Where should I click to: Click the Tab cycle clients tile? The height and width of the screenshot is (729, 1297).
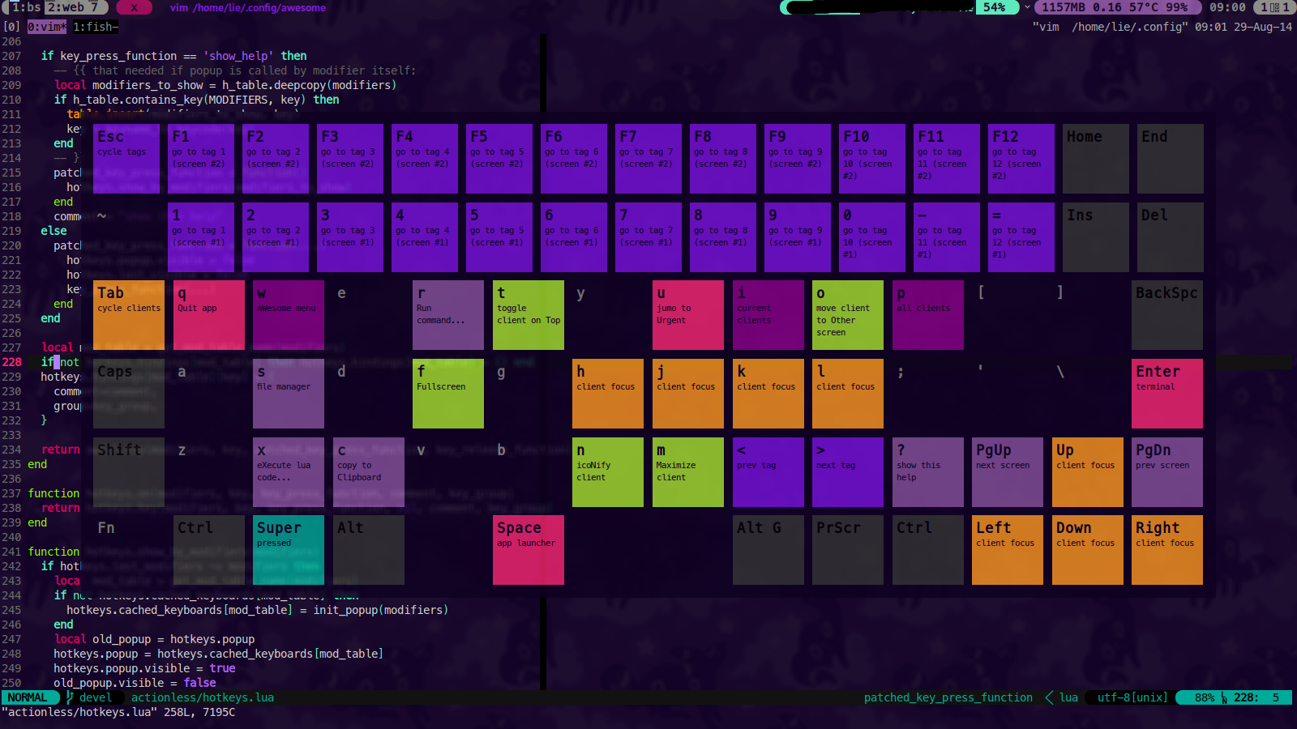pos(129,315)
